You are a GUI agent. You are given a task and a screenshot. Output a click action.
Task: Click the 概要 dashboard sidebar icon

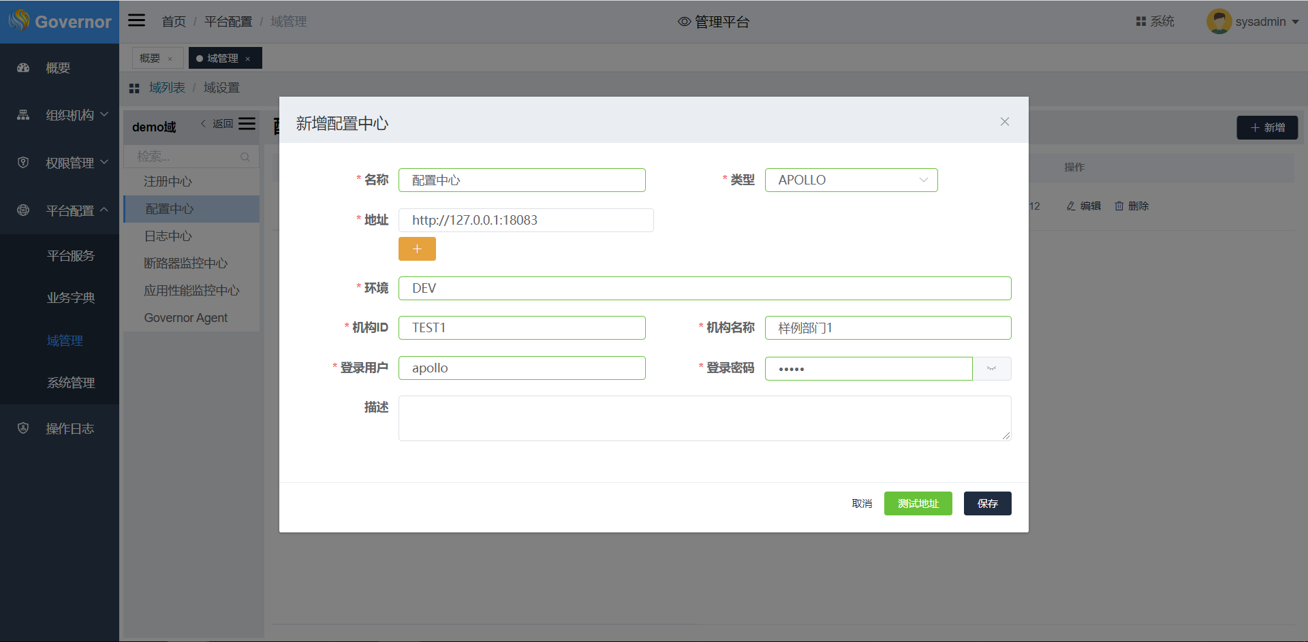(x=23, y=68)
